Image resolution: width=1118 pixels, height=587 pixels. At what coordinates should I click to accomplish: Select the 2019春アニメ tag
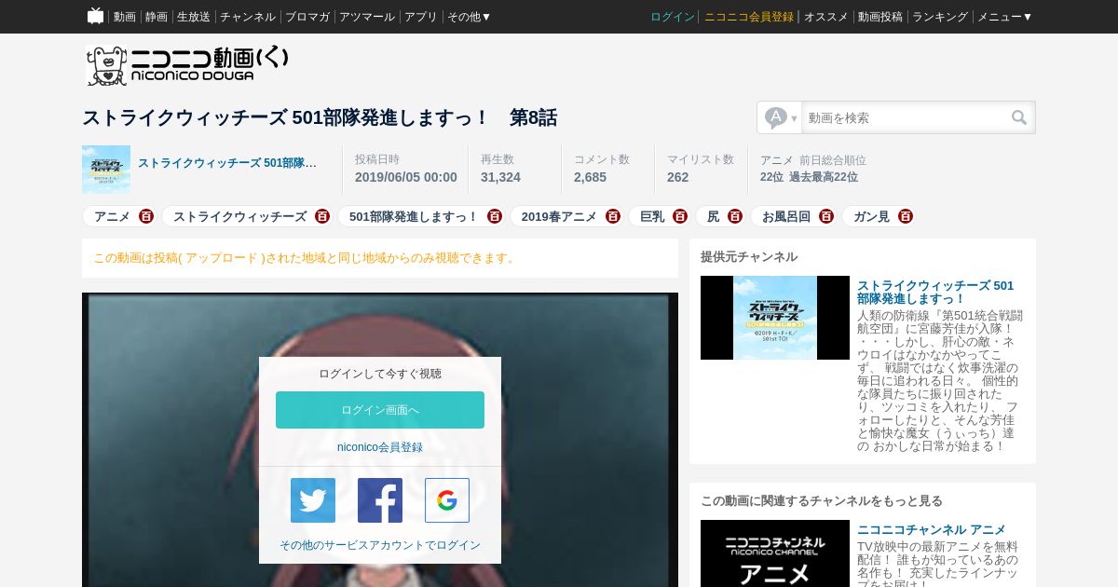[559, 216]
